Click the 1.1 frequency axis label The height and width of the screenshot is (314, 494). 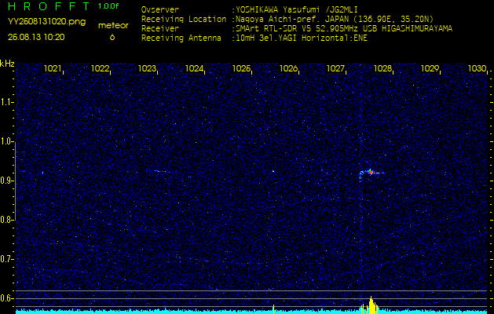click(6, 102)
